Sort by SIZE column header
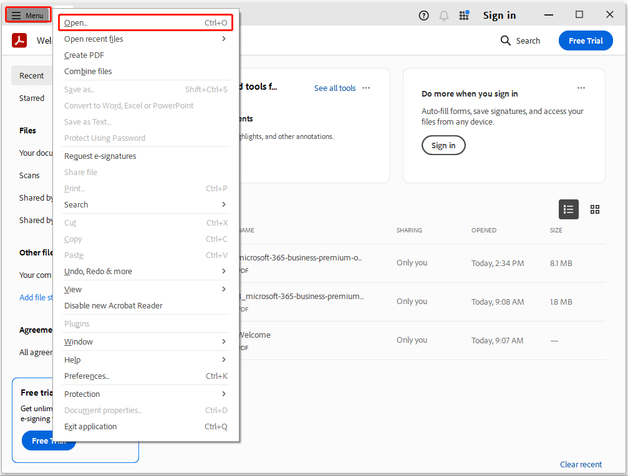Image resolution: width=628 pixels, height=476 pixels. [x=556, y=230]
